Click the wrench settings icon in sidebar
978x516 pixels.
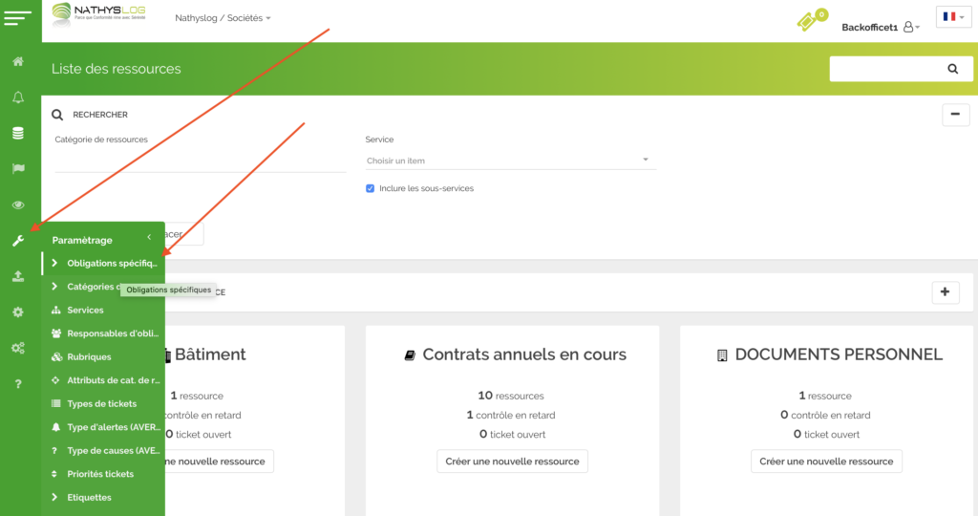[18, 241]
